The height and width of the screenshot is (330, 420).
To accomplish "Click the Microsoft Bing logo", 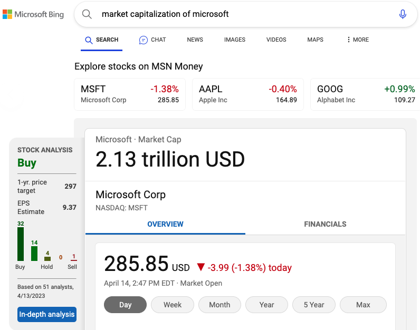I will point(33,14).
